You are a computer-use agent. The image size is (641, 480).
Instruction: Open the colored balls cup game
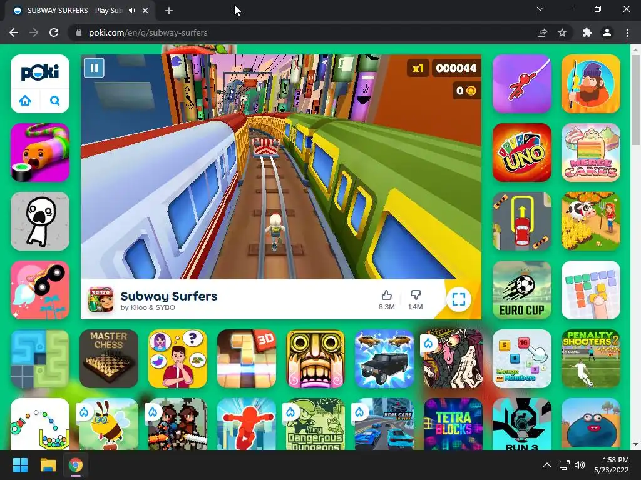click(40, 424)
